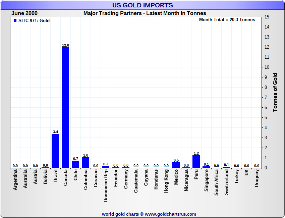Select the Brazil bar in the chart
Viewport: 285px width, 218px height.
[55, 151]
